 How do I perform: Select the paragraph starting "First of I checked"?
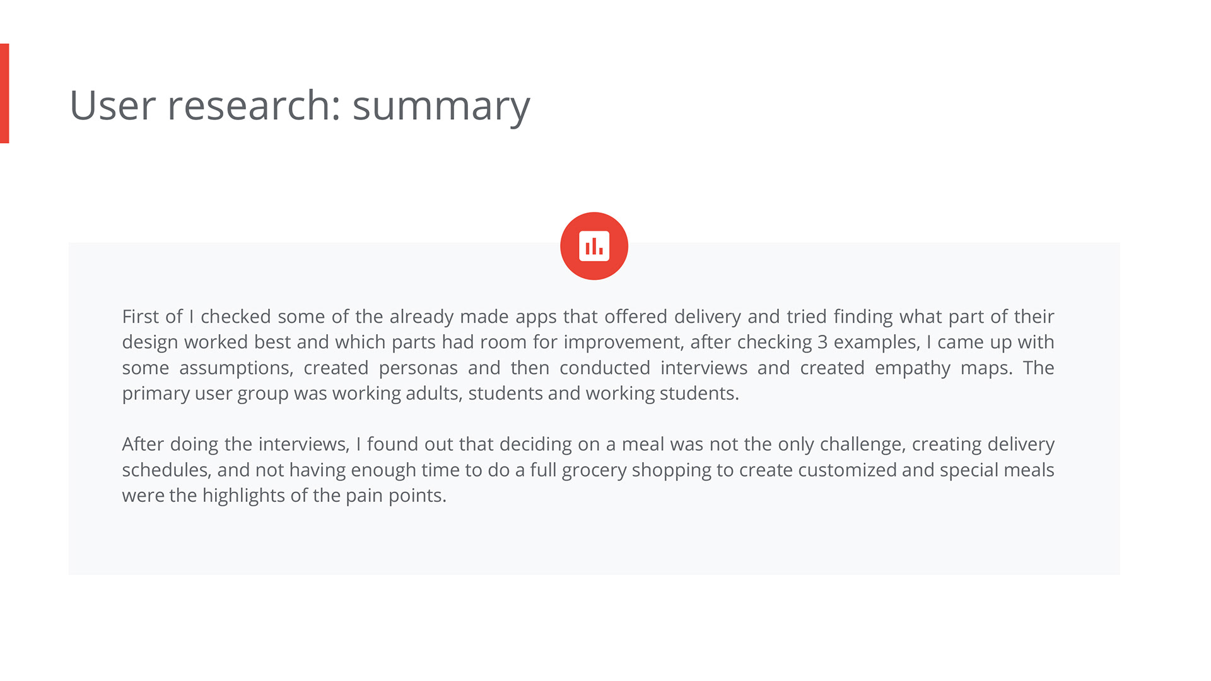click(588, 354)
